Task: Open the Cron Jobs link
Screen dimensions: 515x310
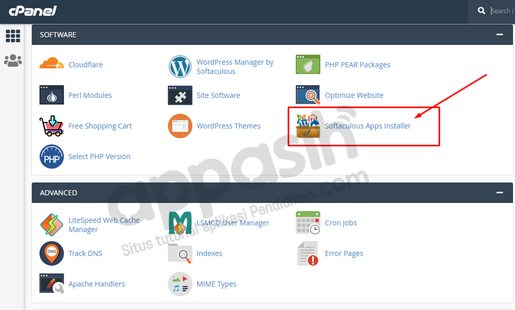Action: pos(341,223)
